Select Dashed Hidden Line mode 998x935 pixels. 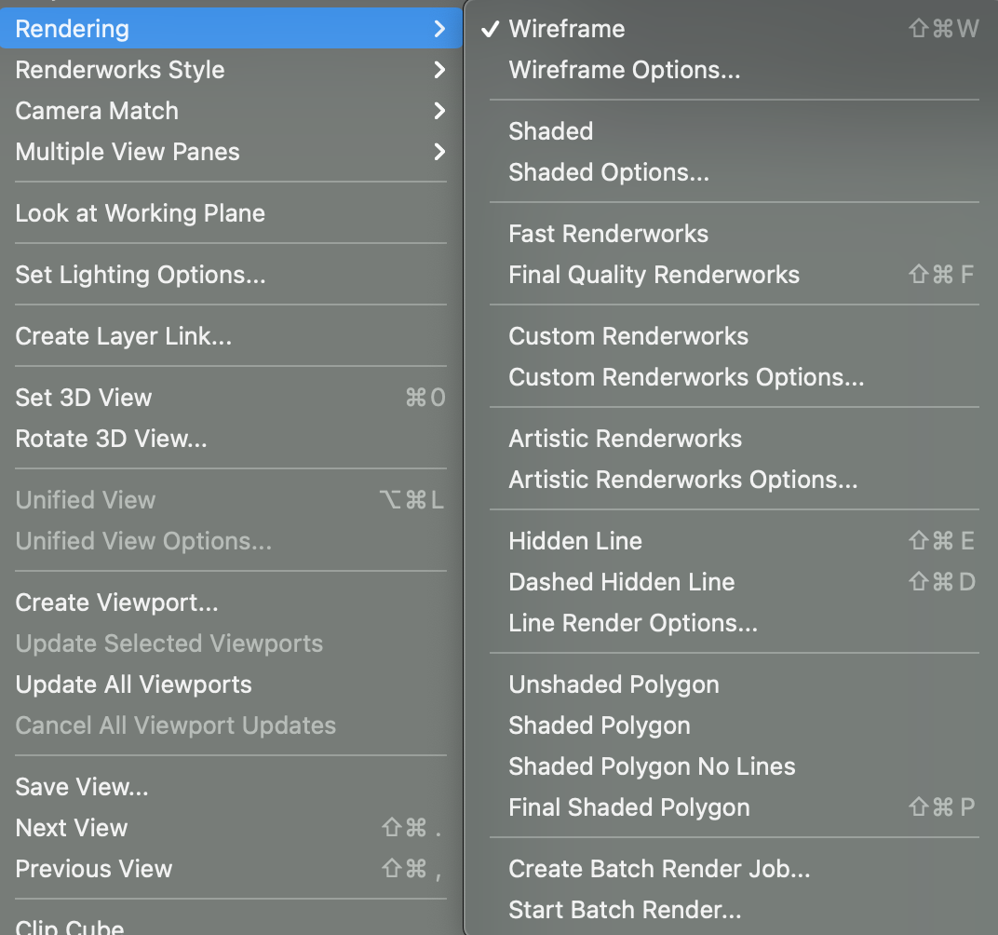[x=621, y=582]
